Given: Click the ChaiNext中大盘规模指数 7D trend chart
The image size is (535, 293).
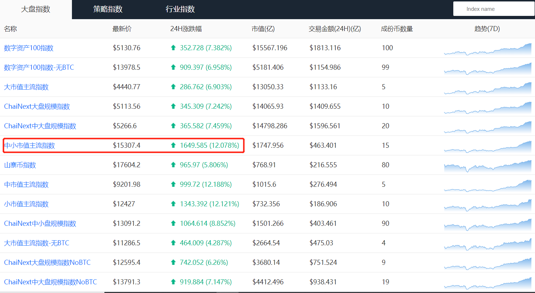Looking at the screenshot, I should coord(488,127).
